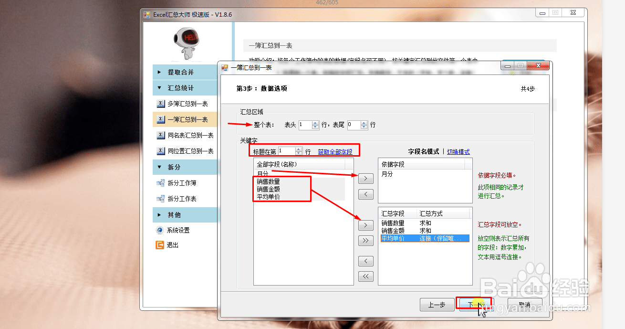Adjust the 表尾 spinner arrows
625x329 pixels.
tap(365, 125)
